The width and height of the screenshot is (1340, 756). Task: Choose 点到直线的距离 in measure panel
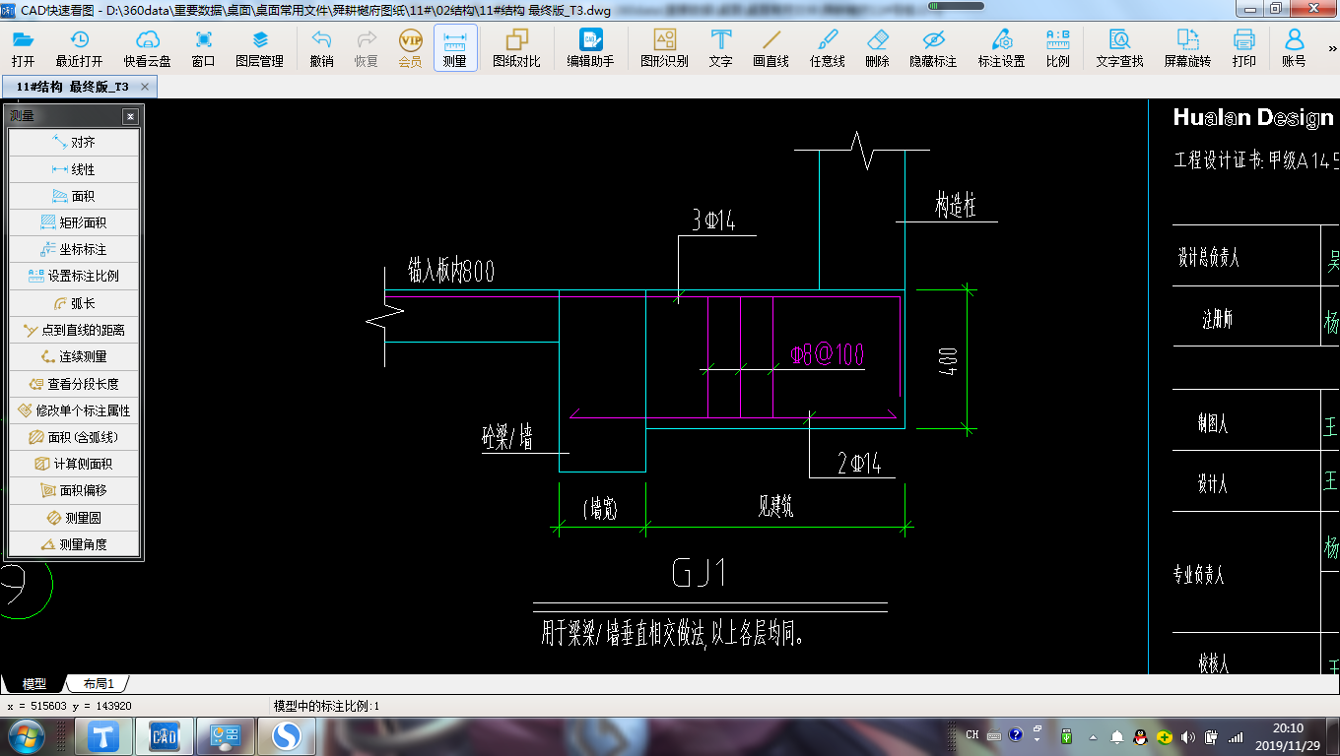pyautogui.click(x=74, y=330)
